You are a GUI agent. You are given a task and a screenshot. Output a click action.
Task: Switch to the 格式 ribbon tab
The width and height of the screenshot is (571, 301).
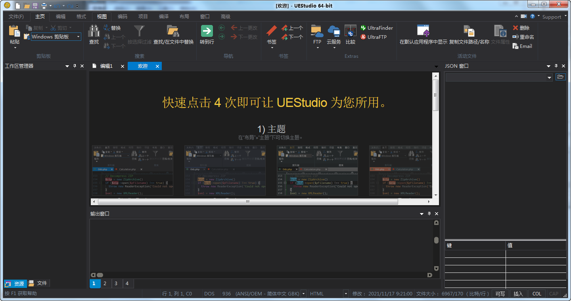pyautogui.click(x=81, y=17)
